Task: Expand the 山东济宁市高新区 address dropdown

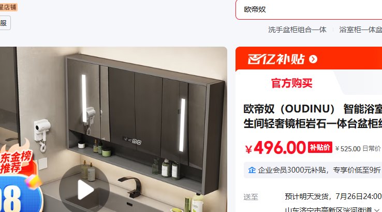Action: [377, 210]
